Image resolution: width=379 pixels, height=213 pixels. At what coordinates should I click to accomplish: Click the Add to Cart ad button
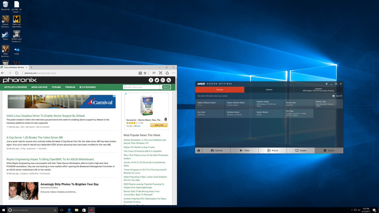pos(159,125)
